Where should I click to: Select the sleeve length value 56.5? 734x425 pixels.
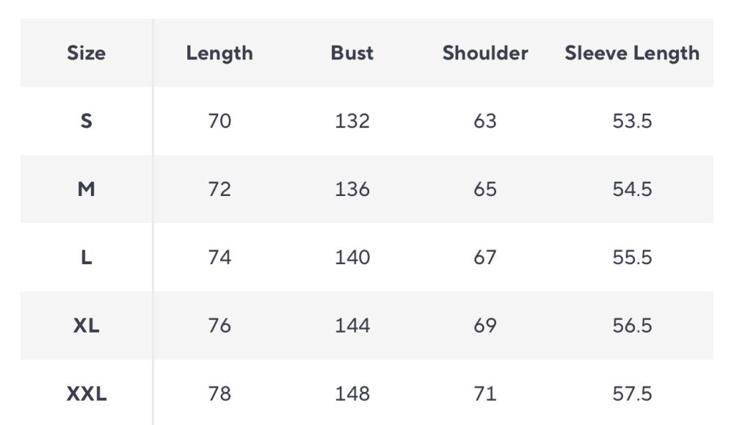click(x=632, y=326)
